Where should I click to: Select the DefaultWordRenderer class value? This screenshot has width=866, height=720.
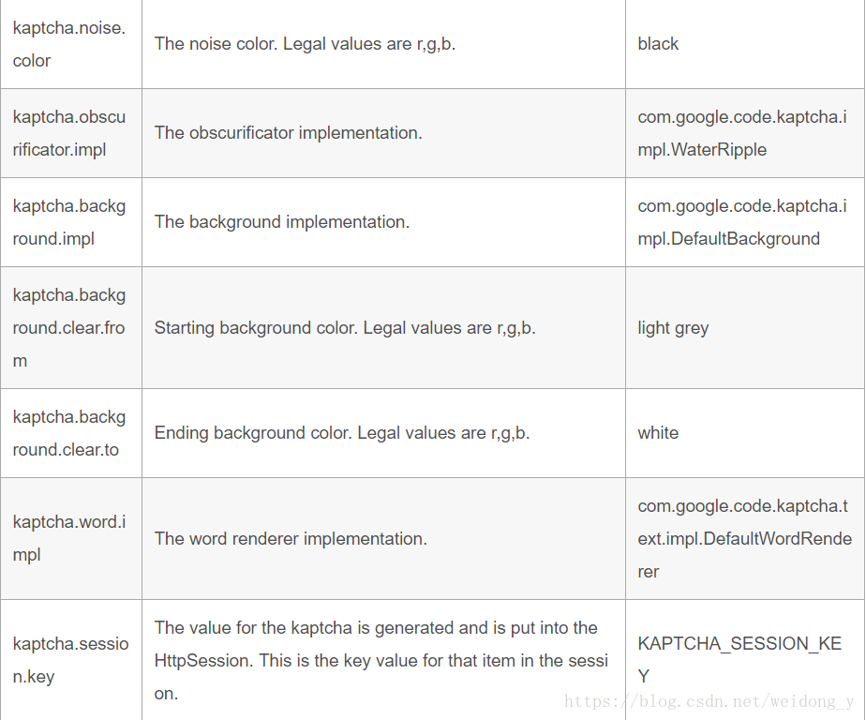coord(744,539)
